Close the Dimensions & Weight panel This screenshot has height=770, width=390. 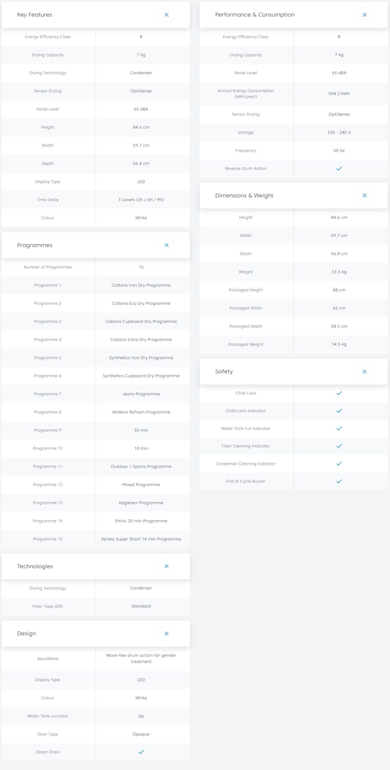[x=364, y=196]
